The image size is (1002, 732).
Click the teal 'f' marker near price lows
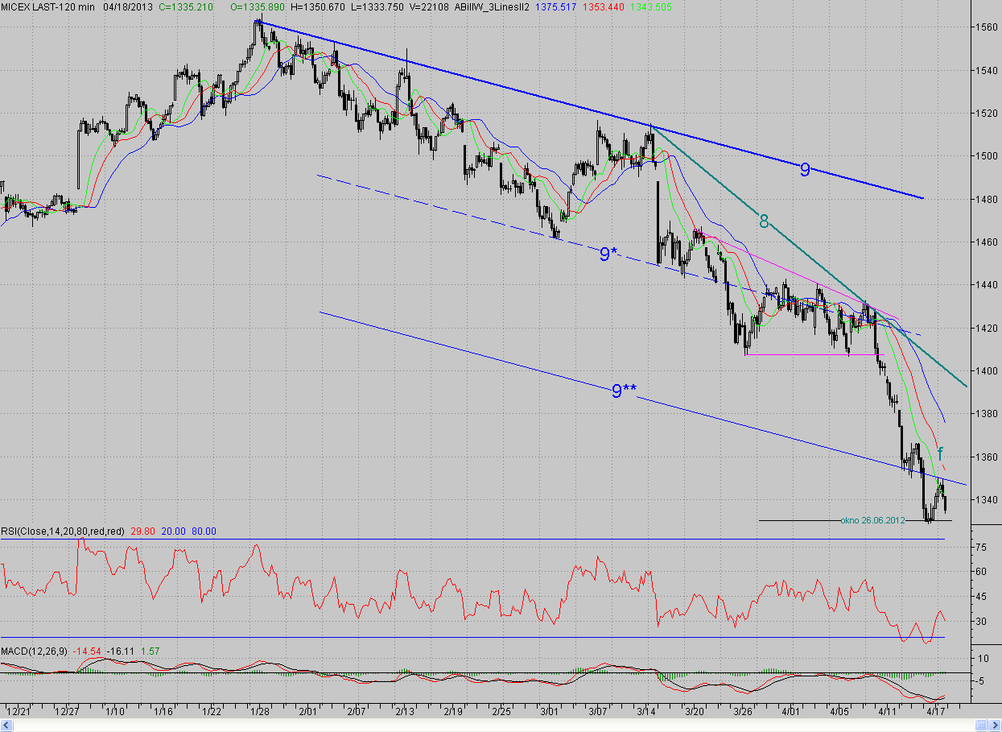940,454
